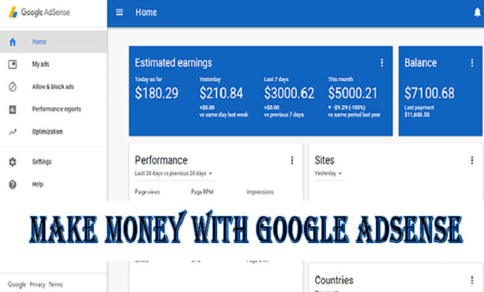Click Yesterday earnings $210.84
Image resolution: width=484 pixels, height=292 pixels.
pos(221,93)
